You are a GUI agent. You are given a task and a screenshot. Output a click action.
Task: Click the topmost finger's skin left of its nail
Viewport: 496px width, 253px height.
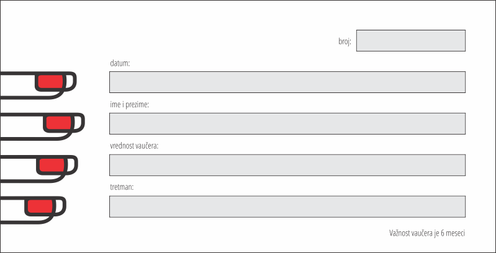click(17, 86)
